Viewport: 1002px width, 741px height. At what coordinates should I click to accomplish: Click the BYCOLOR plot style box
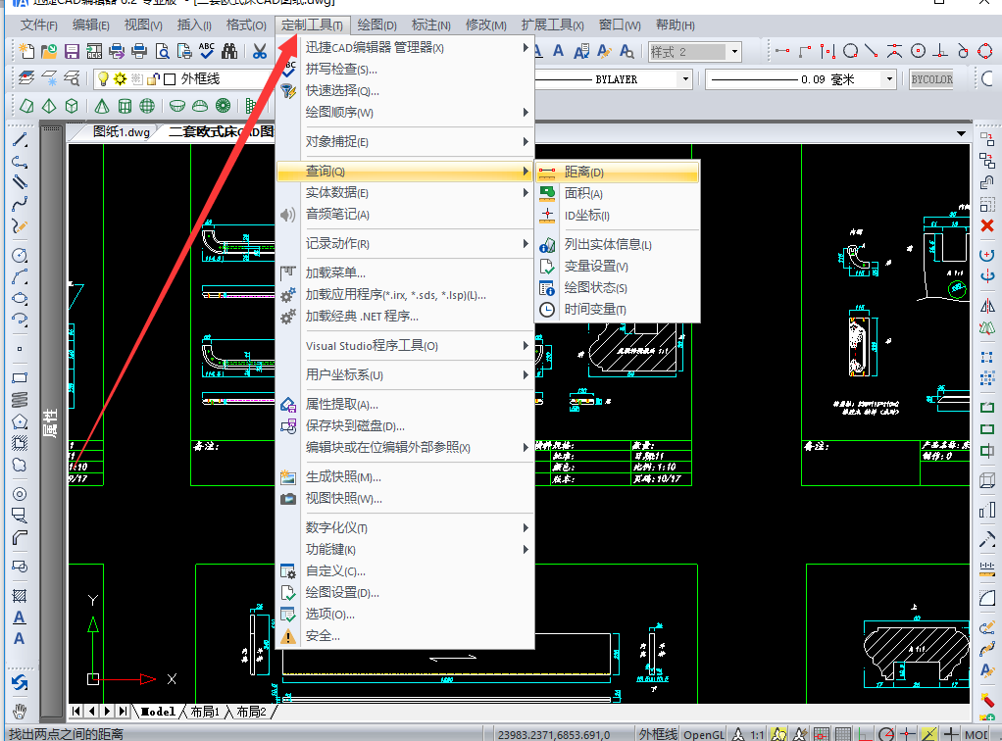click(931, 79)
